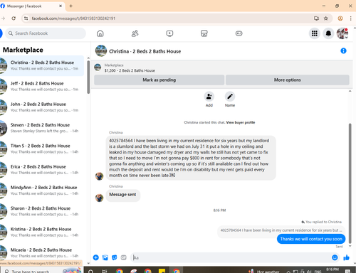The width and height of the screenshot is (356, 273).
Task: Open the Friends icon in top navigation
Action: 135,33
